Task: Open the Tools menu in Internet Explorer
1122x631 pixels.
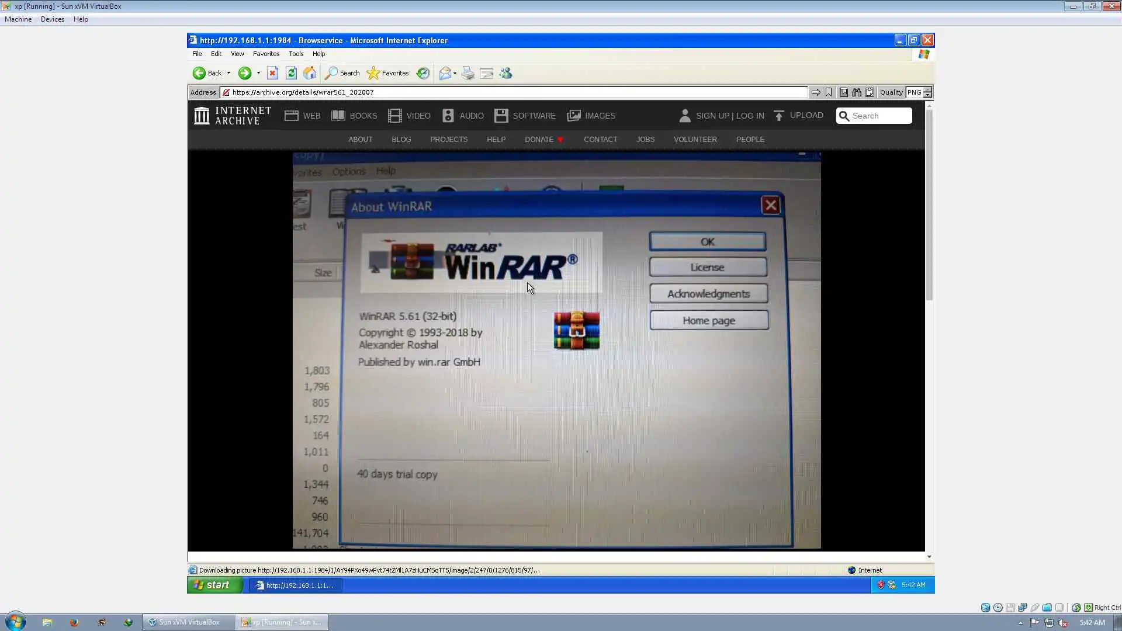Action: [296, 54]
